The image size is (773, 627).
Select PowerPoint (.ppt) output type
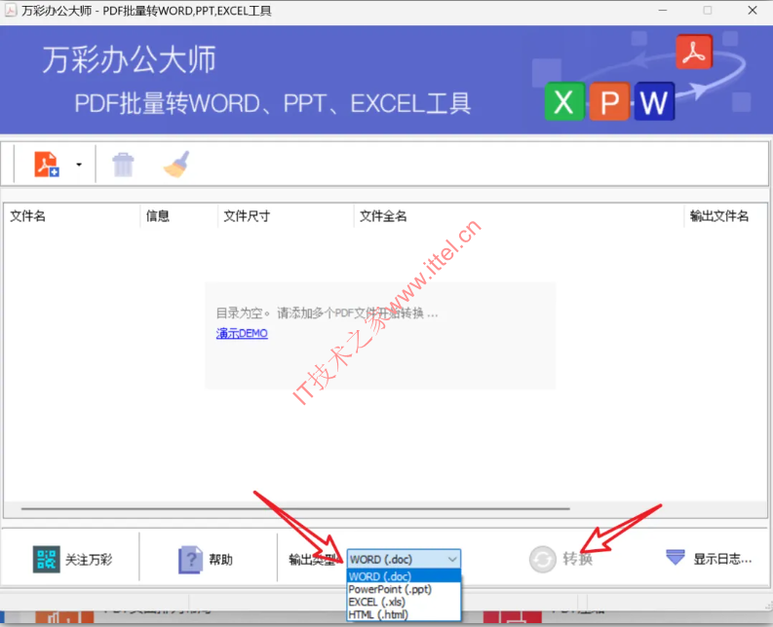404,589
